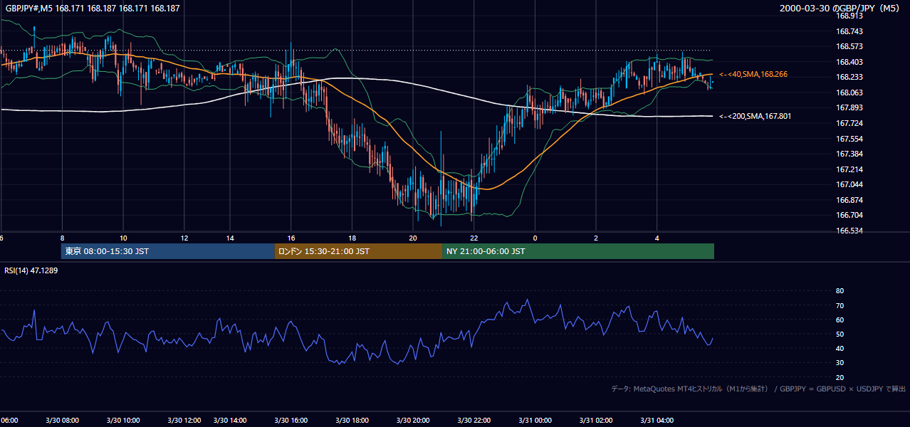Click RSI scale level 70
Screen dimensions: 910x427
click(x=840, y=305)
